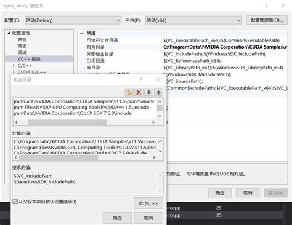Viewport: 292px width, 225px height.
Task: Collapse the 配置属性 tree node
Action: pyautogui.click(x=9, y=33)
